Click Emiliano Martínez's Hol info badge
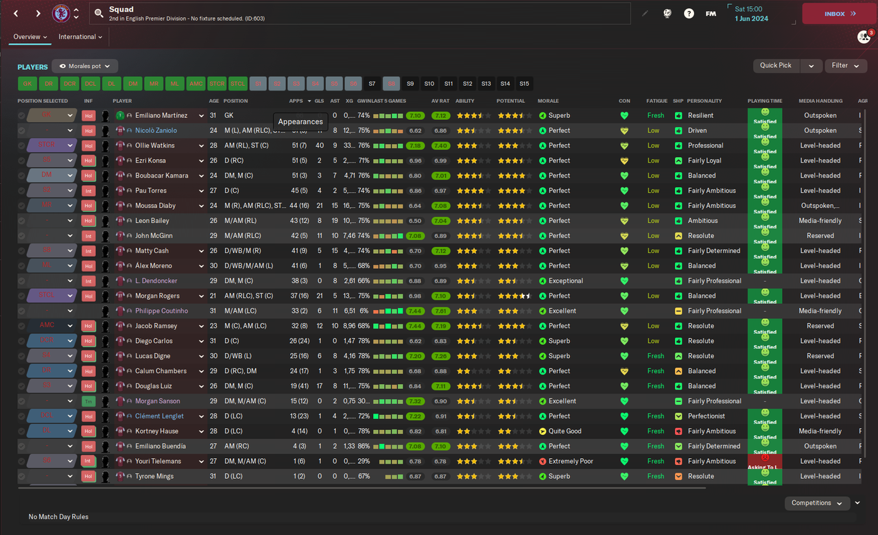 click(88, 115)
